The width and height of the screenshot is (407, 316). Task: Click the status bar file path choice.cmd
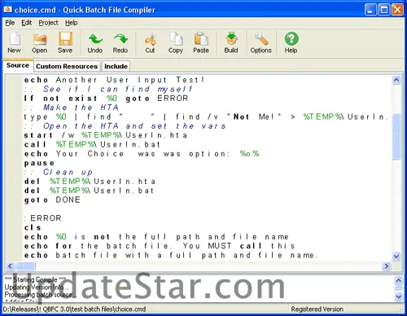(x=75, y=309)
